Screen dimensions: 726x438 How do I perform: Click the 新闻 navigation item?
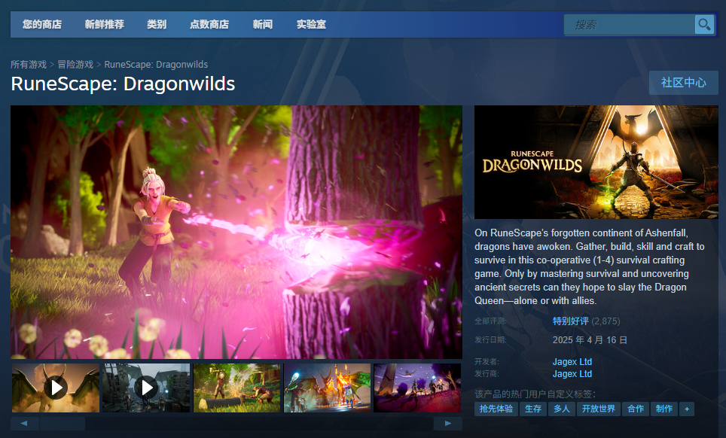click(262, 24)
